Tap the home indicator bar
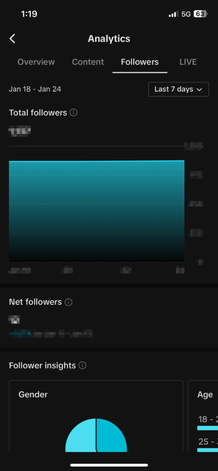The height and width of the screenshot is (471, 218). pyautogui.click(x=109, y=465)
